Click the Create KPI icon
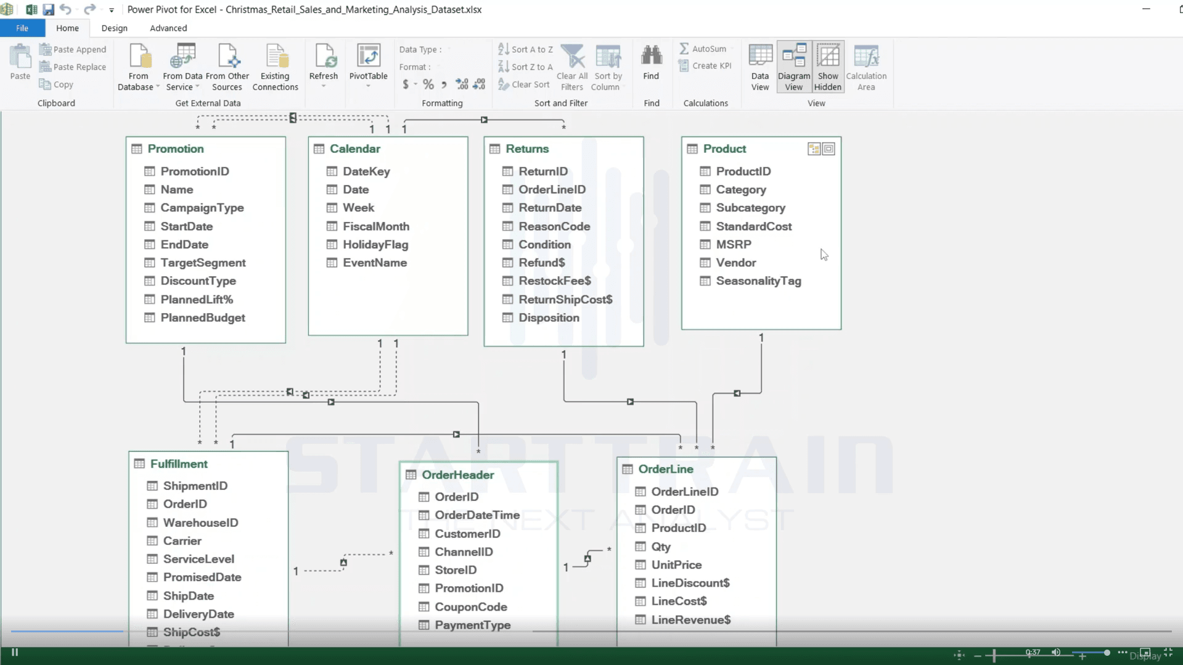The height and width of the screenshot is (665, 1183). (x=684, y=66)
